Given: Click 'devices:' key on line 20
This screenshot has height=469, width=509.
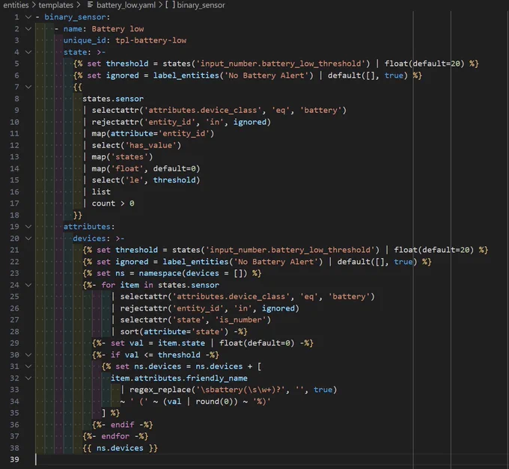Looking at the screenshot, I should [x=91, y=239].
